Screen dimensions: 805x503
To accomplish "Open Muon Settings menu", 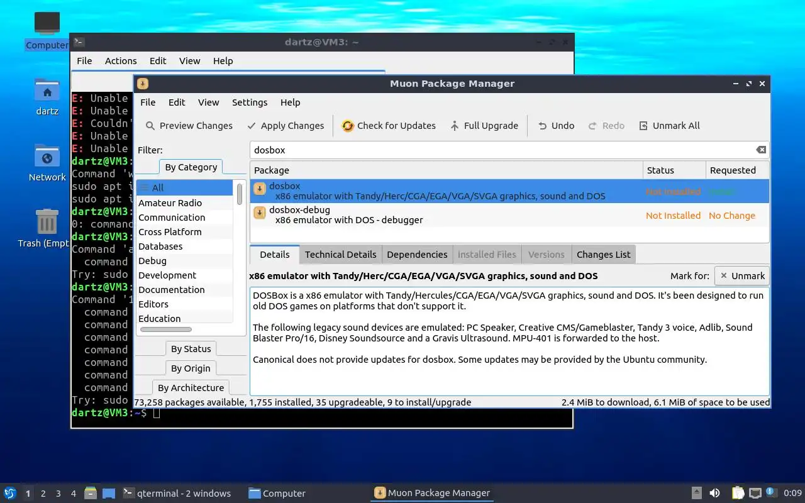I will (x=250, y=102).
